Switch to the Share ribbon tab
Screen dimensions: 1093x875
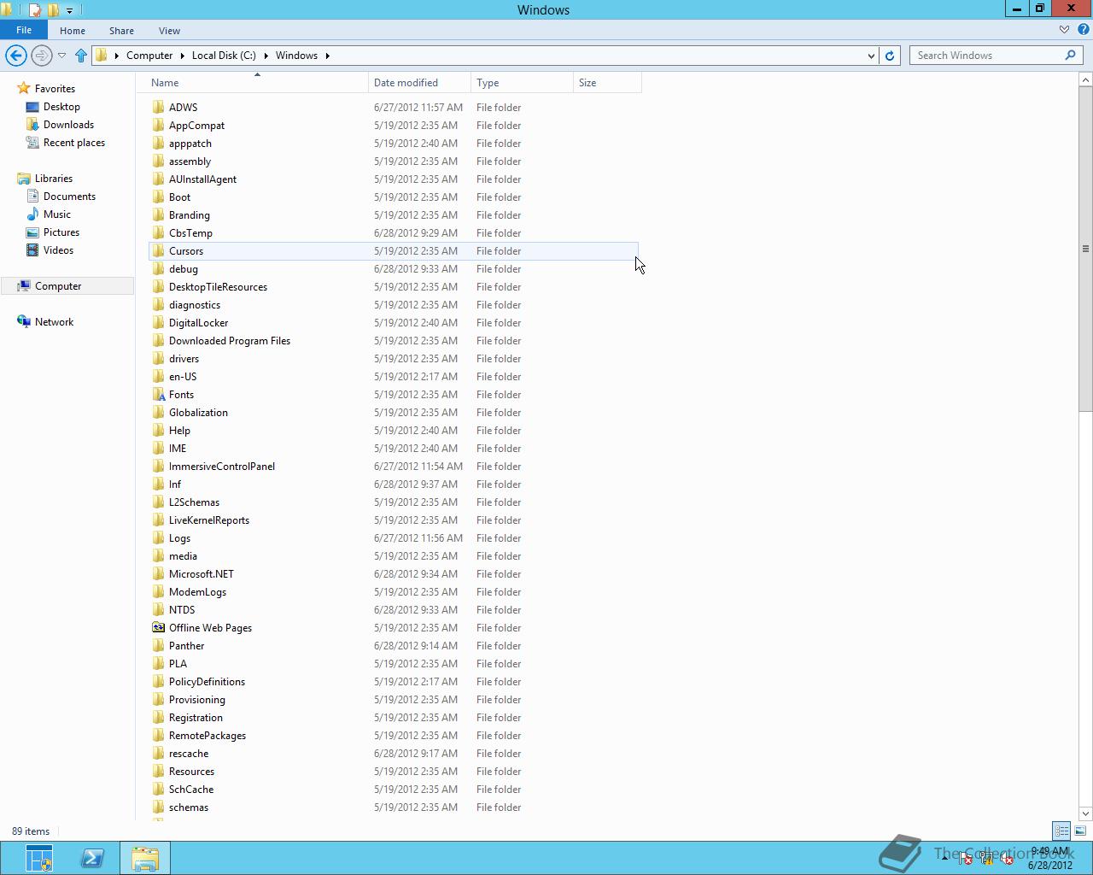coord(121,31)
